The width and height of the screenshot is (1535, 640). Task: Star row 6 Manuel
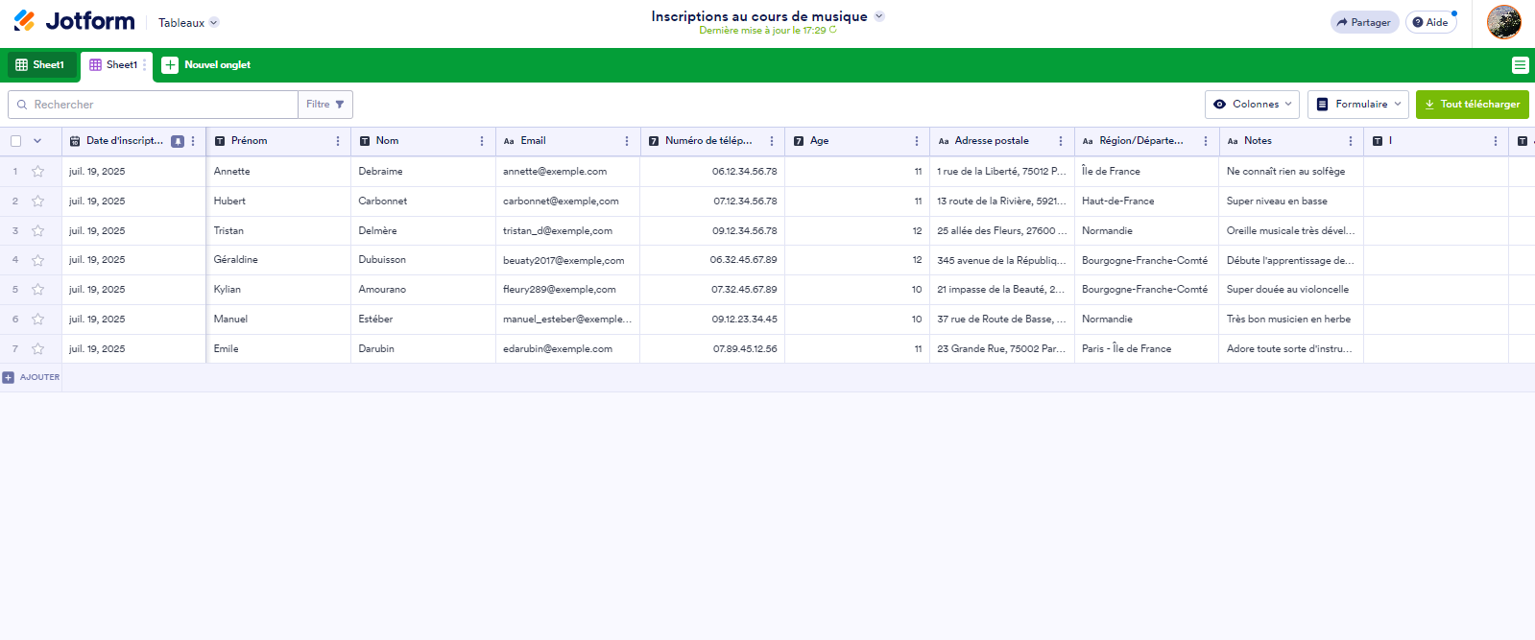pos(37,320)
